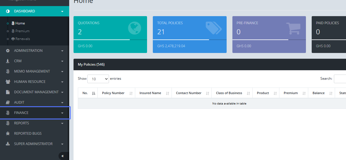Click the gear icon beside Administration
Screen dimensions: 346x160
pos(8,51)
